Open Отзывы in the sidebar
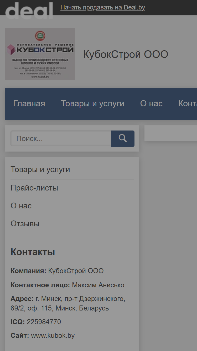Viewport: 197px width, 351px height. 25,224
